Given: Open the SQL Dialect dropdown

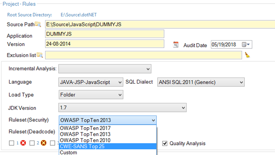Looking at the screenshot, I should pyautogui.click(x=201, y=82).
